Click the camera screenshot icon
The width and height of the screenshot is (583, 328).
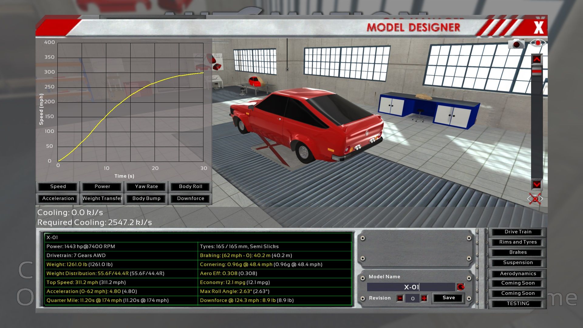516,44
